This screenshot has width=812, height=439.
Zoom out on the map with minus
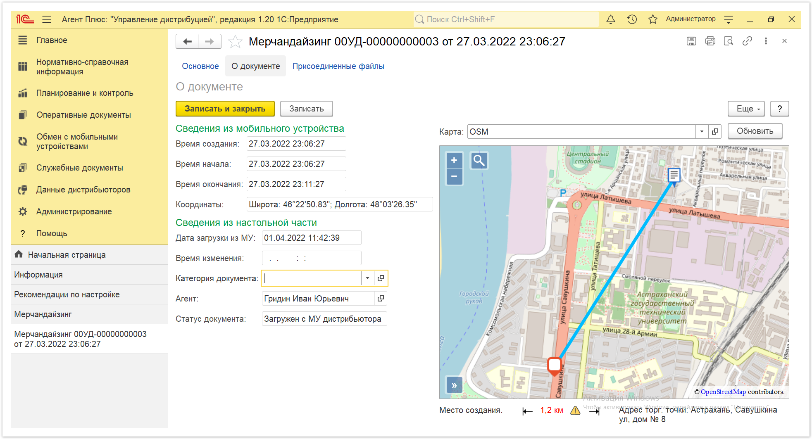coord(454,177)
